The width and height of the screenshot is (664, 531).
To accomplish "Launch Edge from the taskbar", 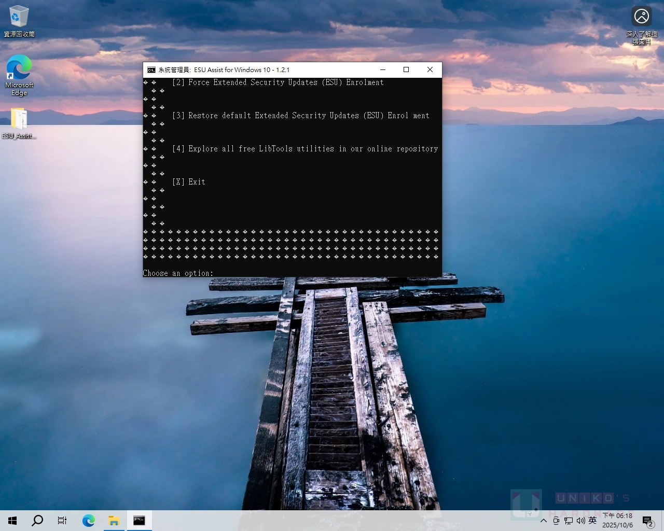I will pyautogui.click(x=89, y=521).
